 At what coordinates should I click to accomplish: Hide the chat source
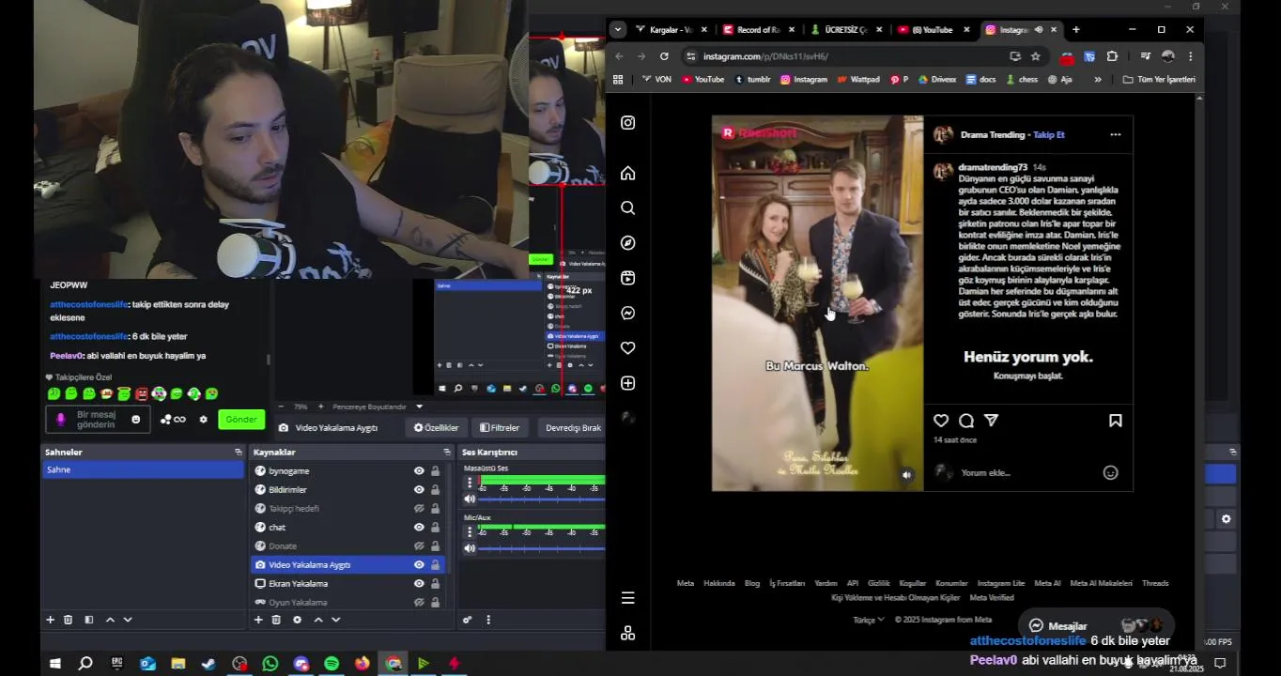pyautogui.click(x=419, y=528)
